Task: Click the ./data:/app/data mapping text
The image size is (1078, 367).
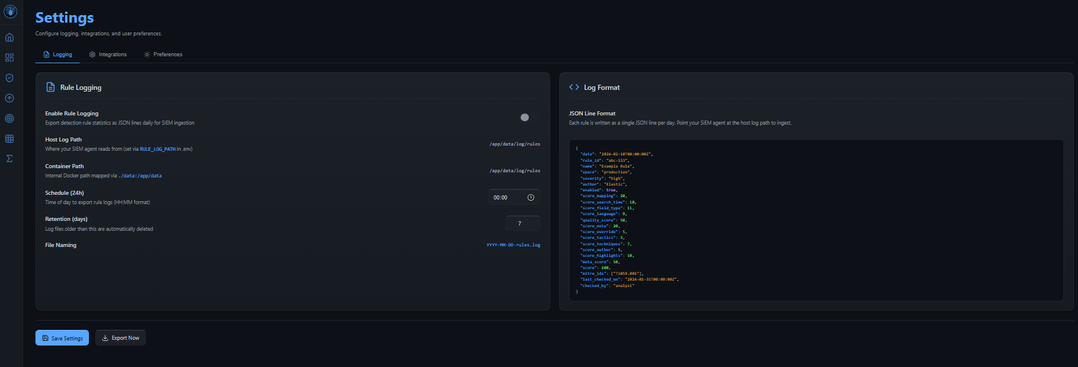Action: pyautogui.click(x=140, y=176)
